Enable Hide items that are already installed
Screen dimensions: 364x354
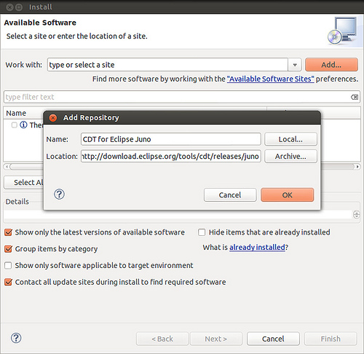[x=202, y=232]
